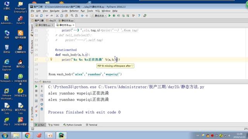Open the Favorites side tool window

pyautogui.click(x=32, y=114)
